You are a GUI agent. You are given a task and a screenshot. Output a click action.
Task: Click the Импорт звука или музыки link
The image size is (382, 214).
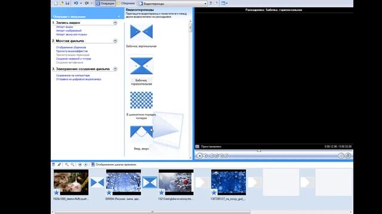coord(72,34)
